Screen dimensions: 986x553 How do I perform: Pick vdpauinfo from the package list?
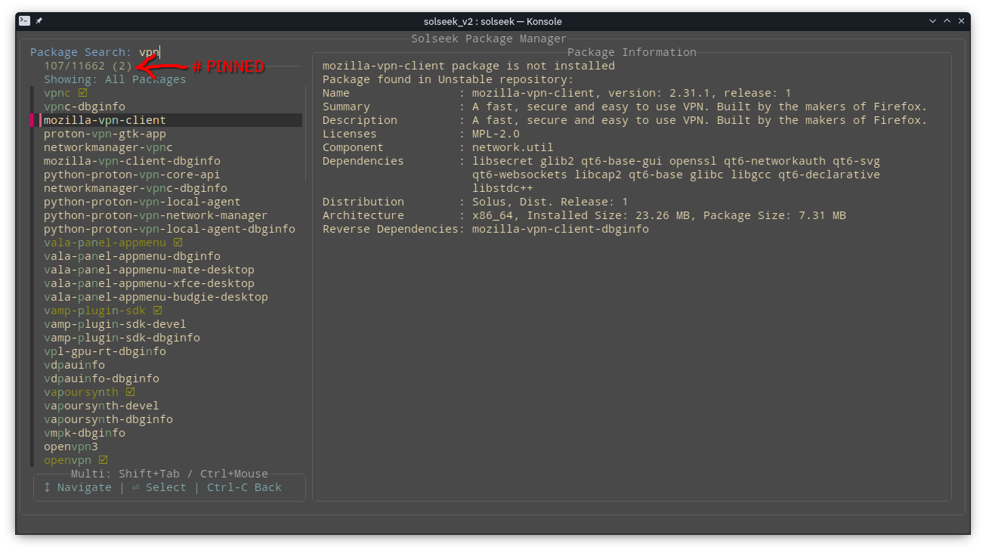pos(74,365)
